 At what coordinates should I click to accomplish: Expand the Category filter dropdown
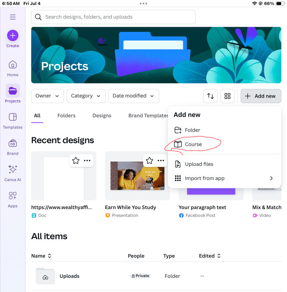tap(86, 96)
